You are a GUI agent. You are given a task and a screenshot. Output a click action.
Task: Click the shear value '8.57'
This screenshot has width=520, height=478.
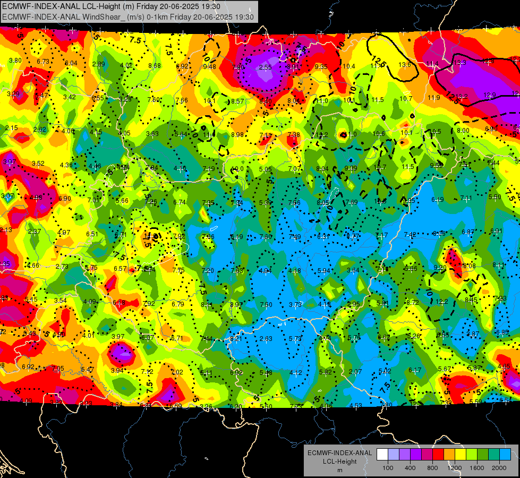[237, 101]
